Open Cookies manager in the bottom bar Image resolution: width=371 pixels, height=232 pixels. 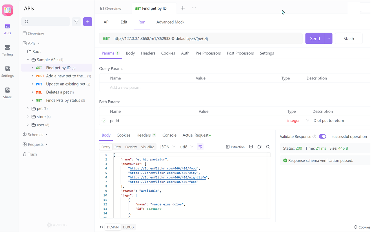pyautogui.click(x=362, y=227)
